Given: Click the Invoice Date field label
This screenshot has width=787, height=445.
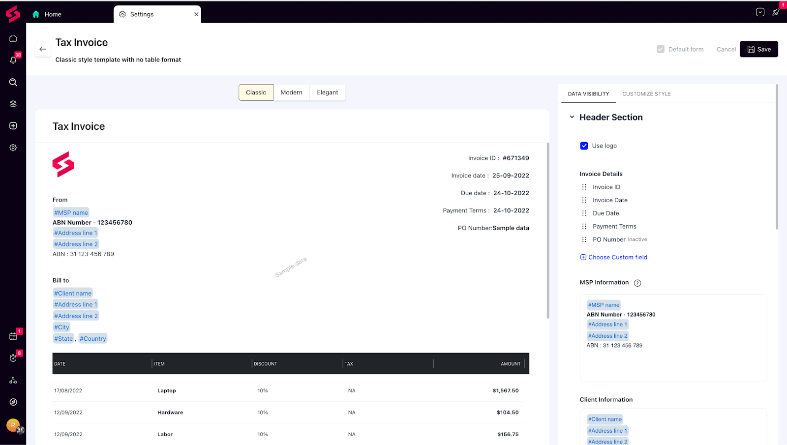Looking at the screenshot, I should pos(610,200).
